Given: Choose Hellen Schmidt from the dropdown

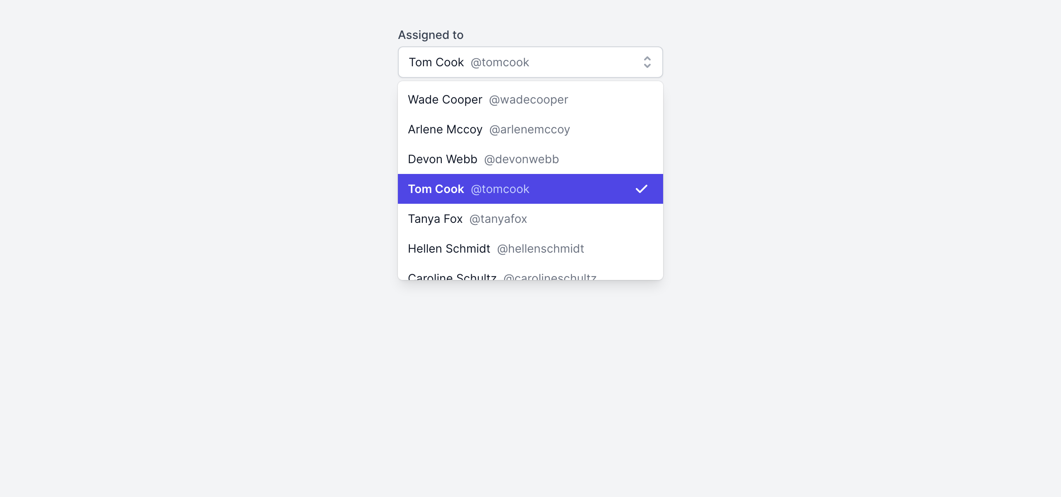Looking at the screenshot, I should (449, 248).
